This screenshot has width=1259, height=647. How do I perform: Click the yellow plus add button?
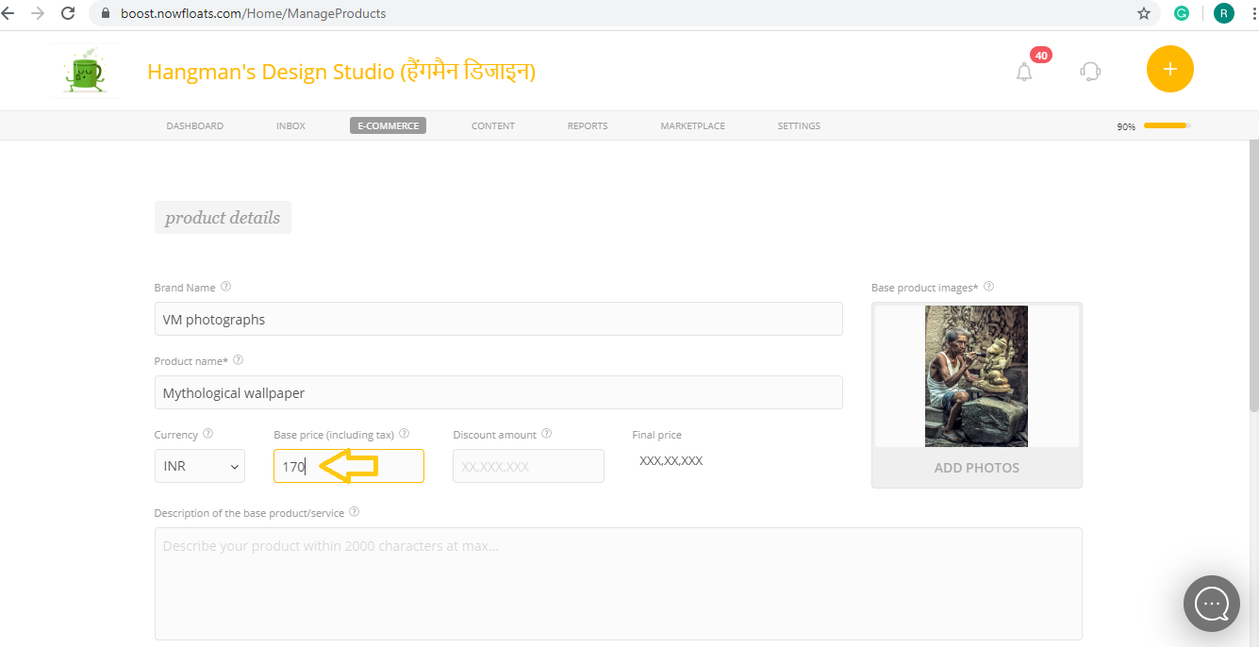tap(1170, 69)
